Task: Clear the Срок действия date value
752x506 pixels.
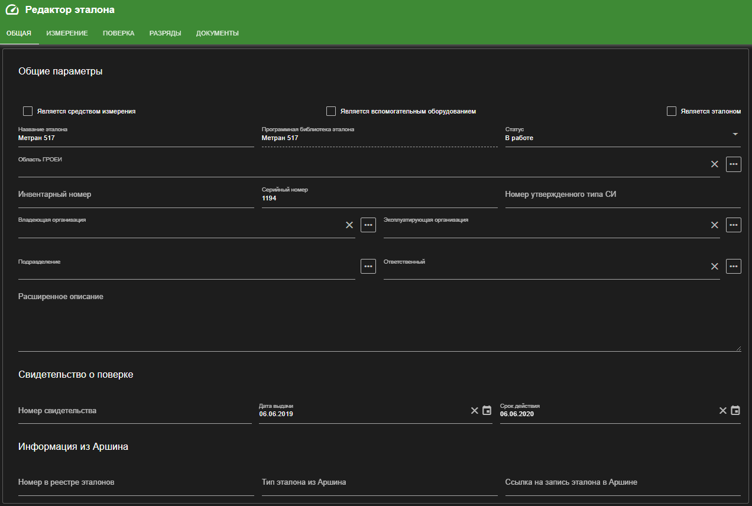Action: point(722,410)
